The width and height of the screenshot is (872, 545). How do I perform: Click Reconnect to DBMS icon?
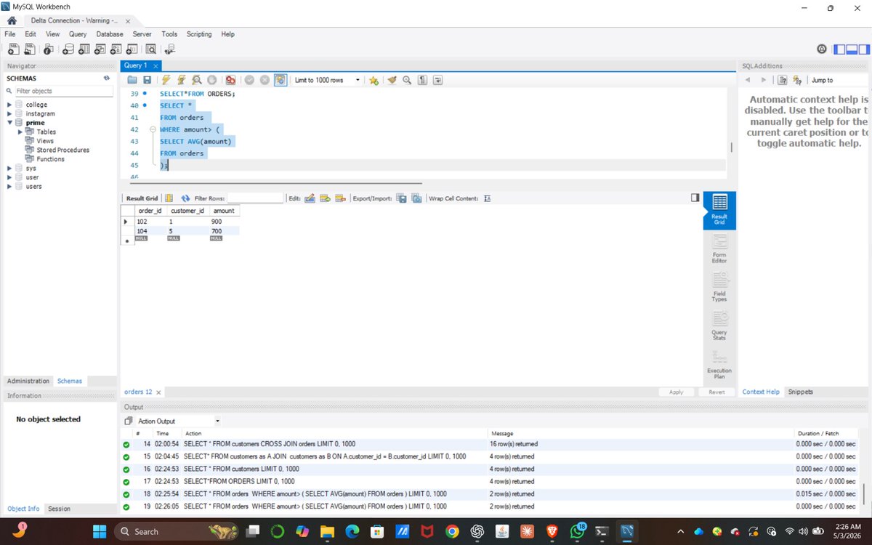tap(170, 49)
